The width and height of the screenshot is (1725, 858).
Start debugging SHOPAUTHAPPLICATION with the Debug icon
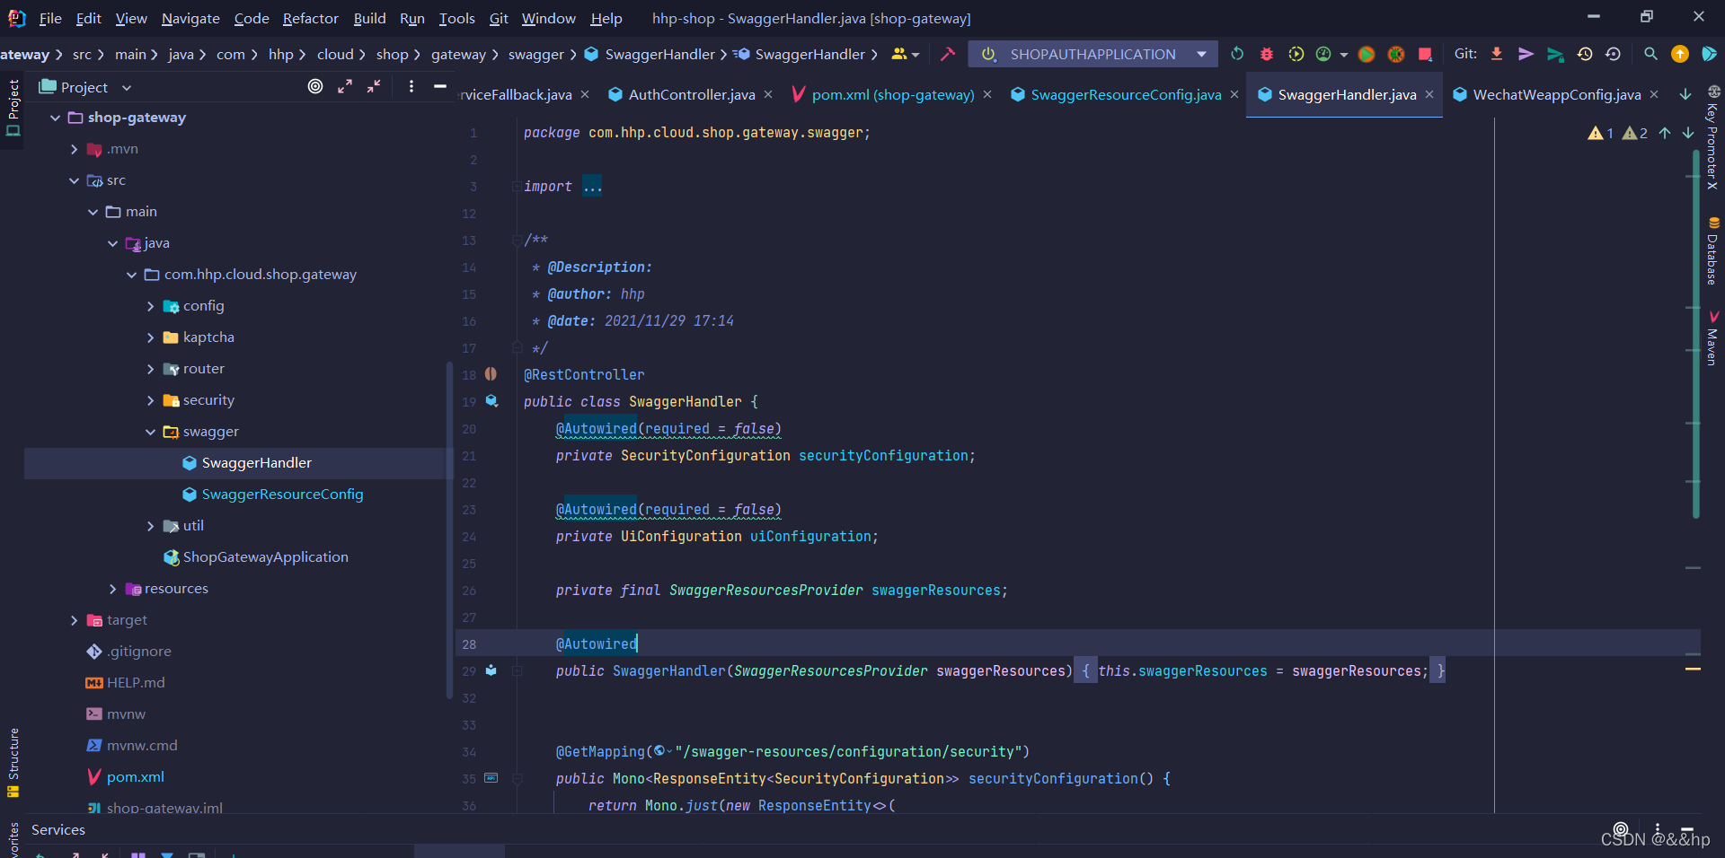tap(1267, 54)
